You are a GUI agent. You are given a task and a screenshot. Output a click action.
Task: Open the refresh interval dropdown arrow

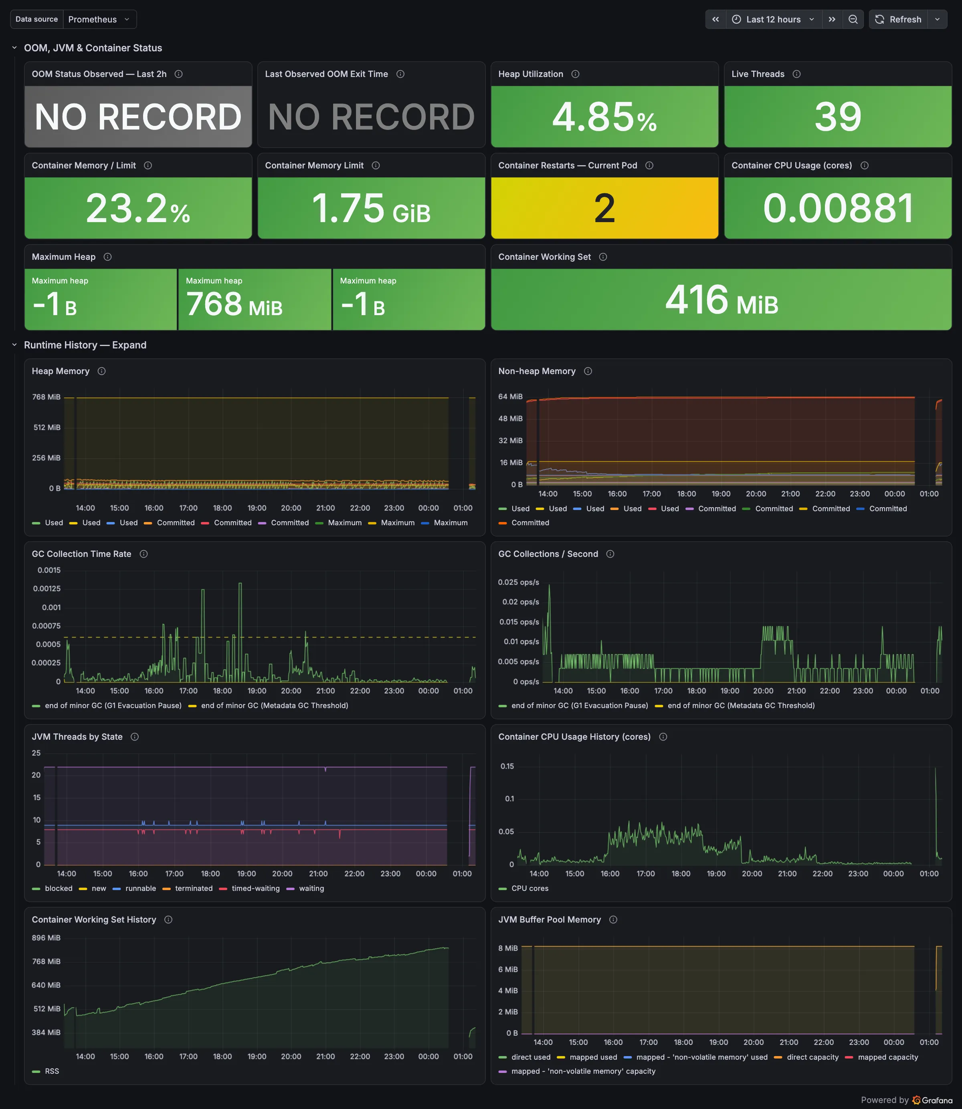[x=937, y=19]
